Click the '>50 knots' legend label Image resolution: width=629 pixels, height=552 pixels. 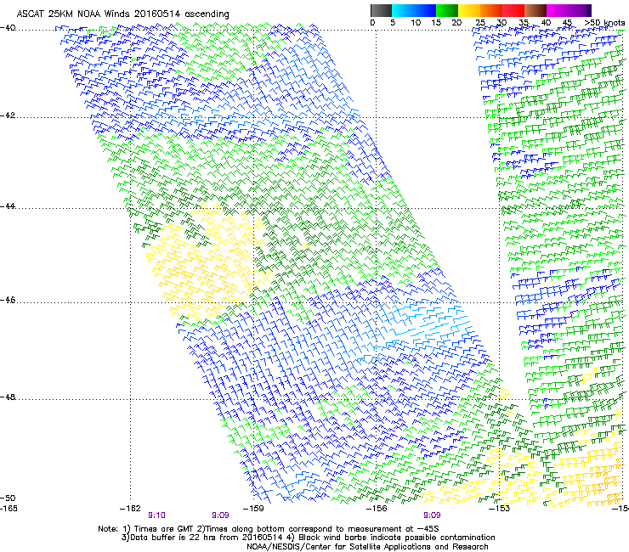(x=605, y=23)
